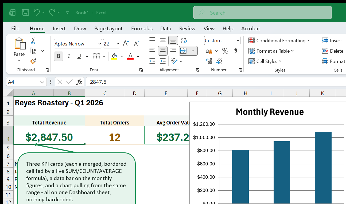Select the Format Painter brush icon
The image size is (346, 204).
coord(33,61)
